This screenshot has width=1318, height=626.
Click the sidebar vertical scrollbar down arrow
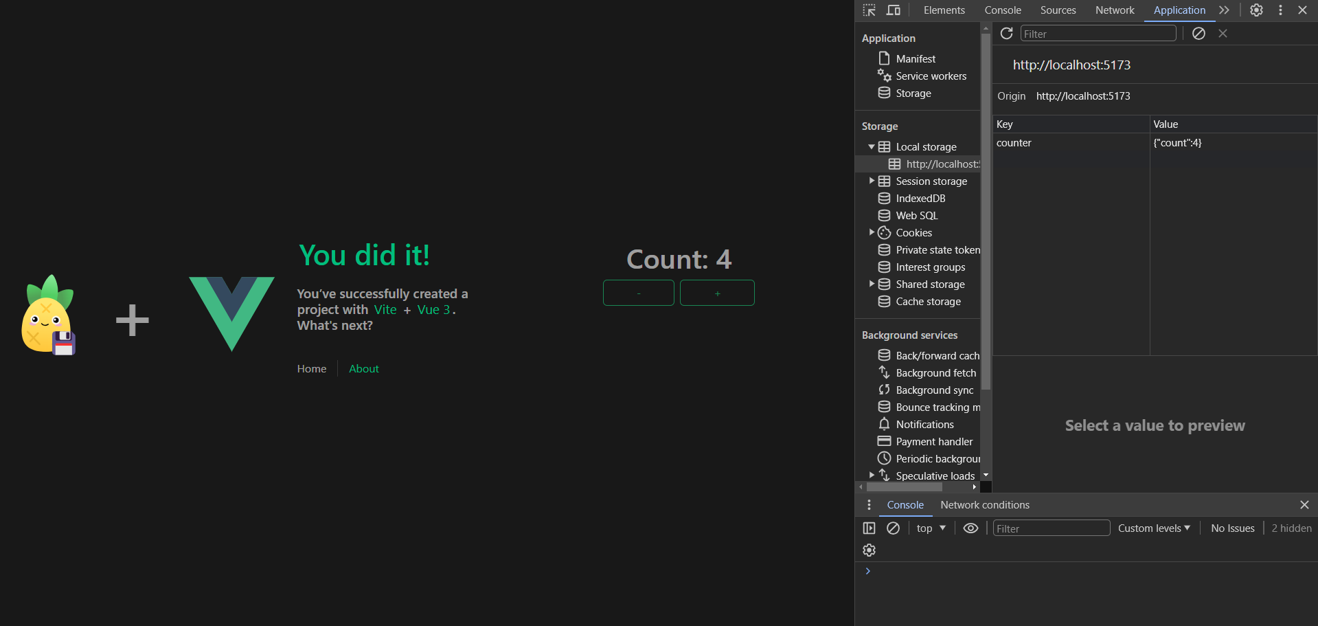(x=986, y=476)
